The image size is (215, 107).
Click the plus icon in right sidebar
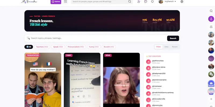tap(211, 99)
